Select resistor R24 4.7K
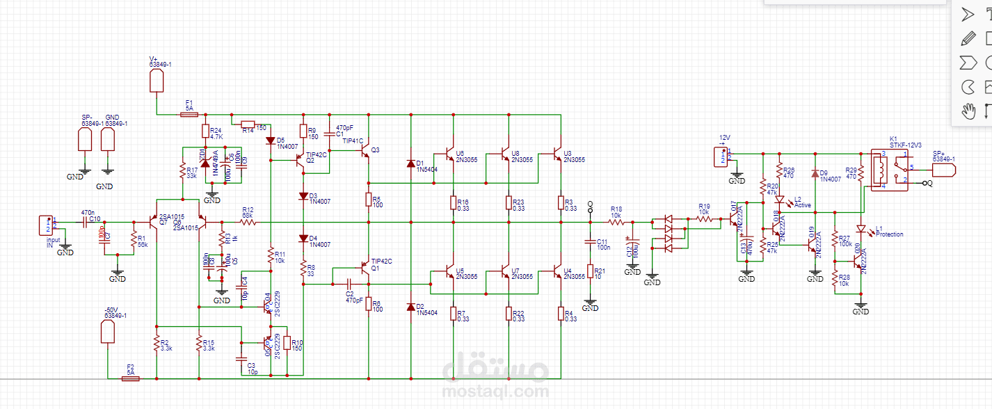Viewport: 992px width, 409px height. click(206, 131)
